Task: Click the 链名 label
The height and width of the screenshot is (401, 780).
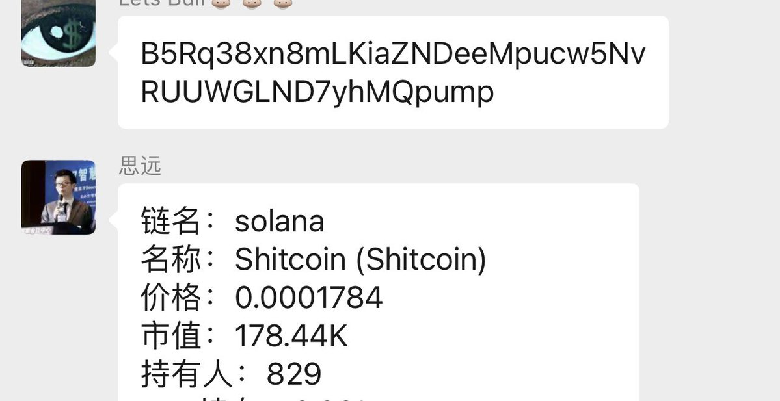Action: (170, 220)
